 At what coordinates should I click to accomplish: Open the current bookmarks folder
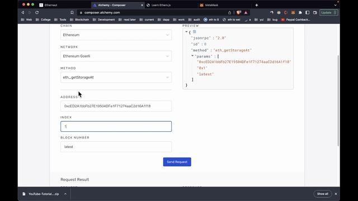coord(147,20)
